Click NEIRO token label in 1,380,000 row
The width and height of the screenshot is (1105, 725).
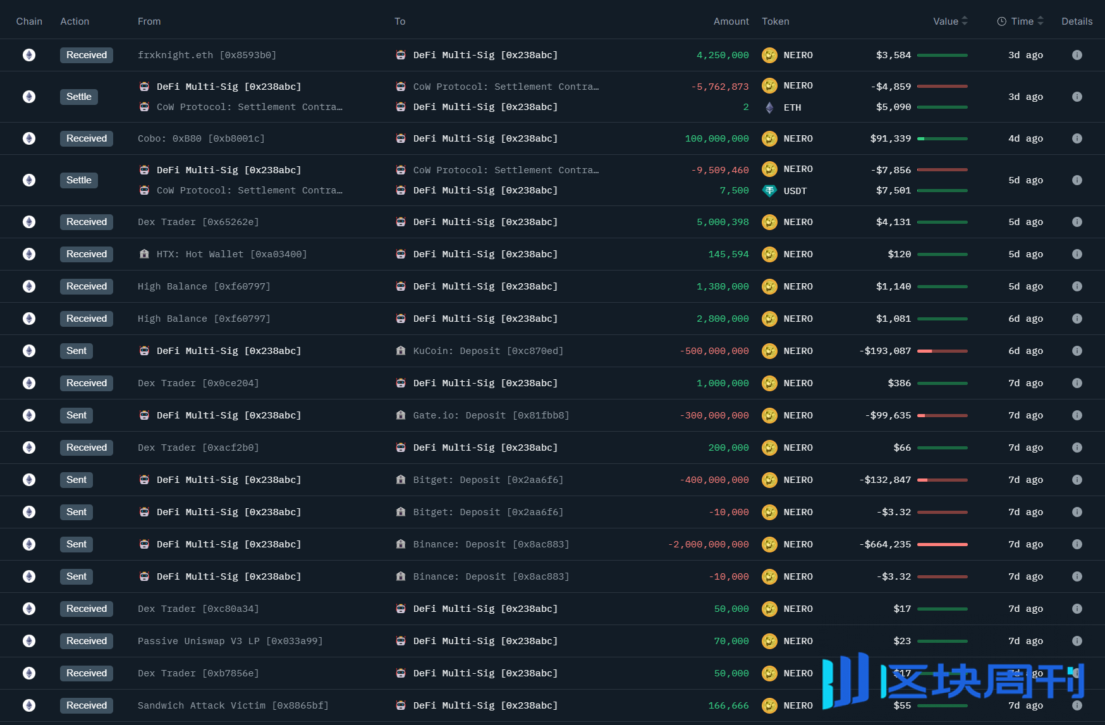[798, 286]
